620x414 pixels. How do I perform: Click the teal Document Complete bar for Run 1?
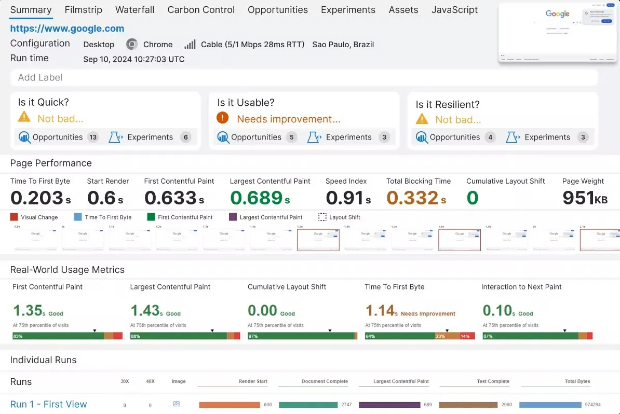coord(308,405)
